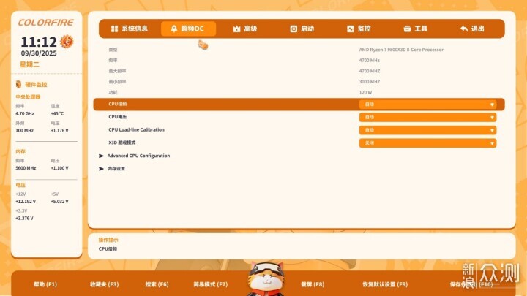The height and width of the screenshot is (296, 527).
Task: Click the 3000 MHZ minimum frequency value
Action: coord(370,82)
